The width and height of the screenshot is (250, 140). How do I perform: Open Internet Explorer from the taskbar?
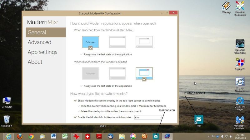[8, 136]
